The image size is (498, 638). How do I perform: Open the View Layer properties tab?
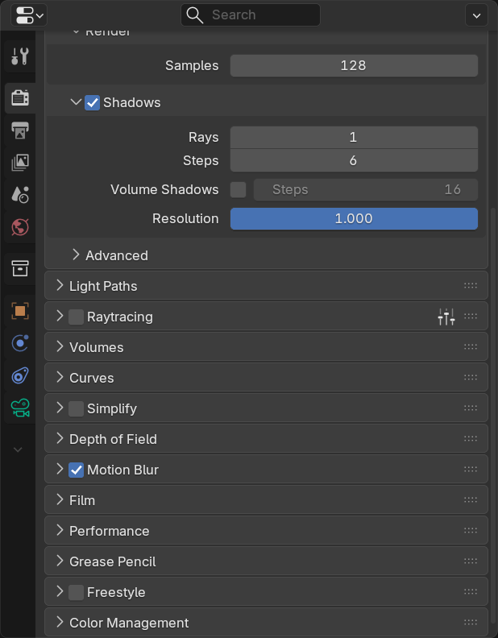click(x=20, y=163)
